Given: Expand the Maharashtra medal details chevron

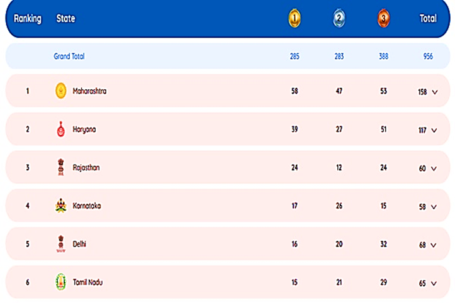Looking at the screenshot, I should pos(435,92).
